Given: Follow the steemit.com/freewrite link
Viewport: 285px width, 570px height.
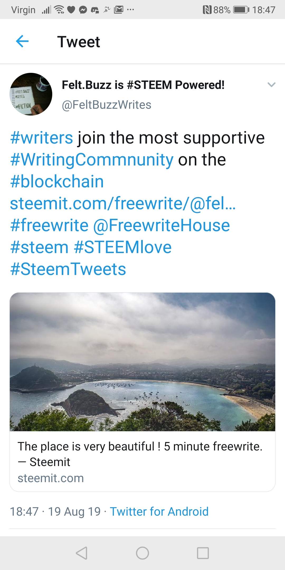Looking at the screenshot, I should click(123, 203).
